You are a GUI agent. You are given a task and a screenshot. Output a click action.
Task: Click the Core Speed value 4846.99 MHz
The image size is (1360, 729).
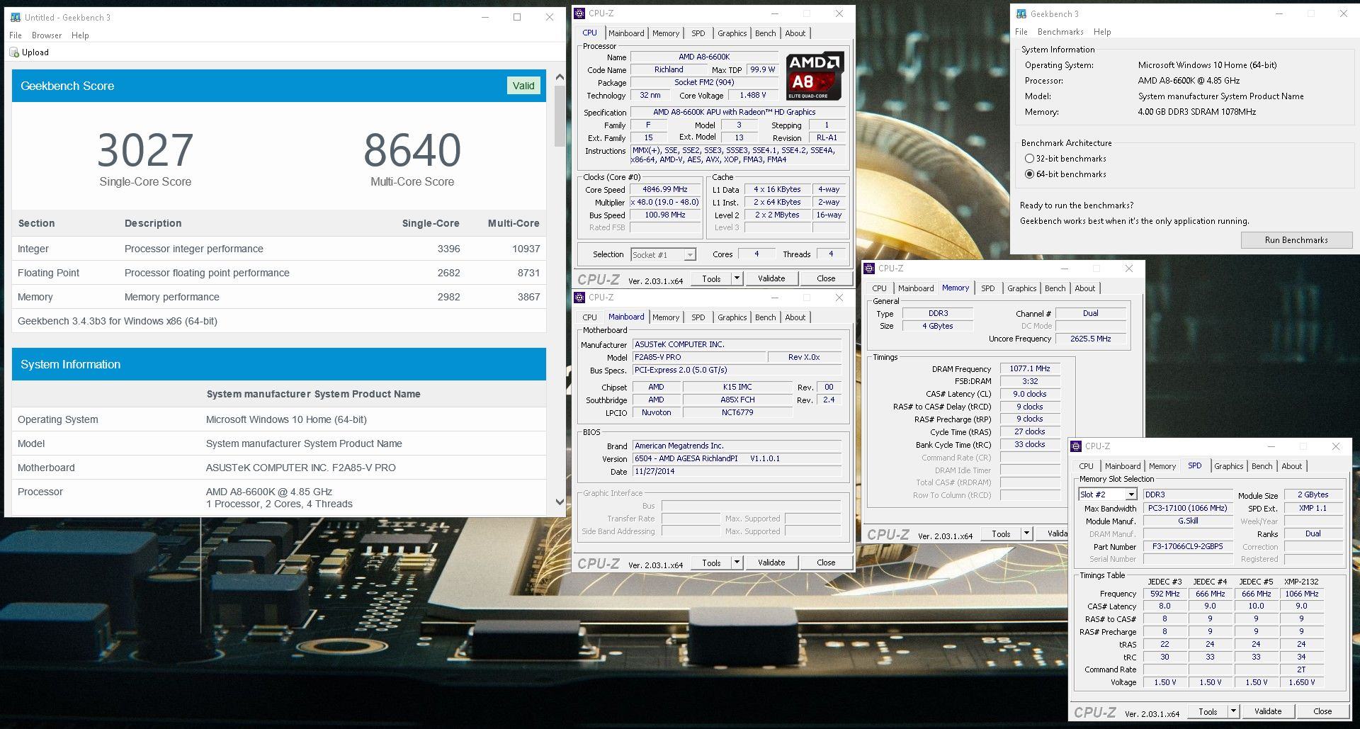click(x=665, y=190)
